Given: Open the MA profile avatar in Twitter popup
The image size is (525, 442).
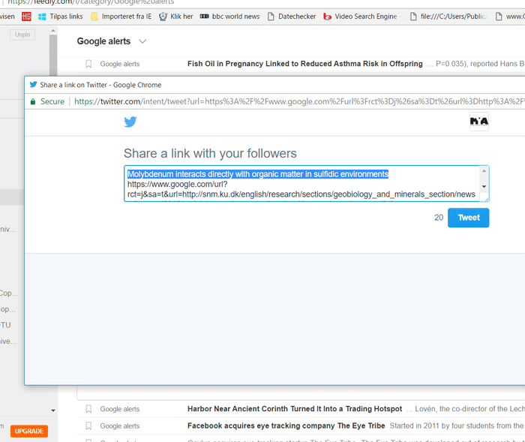Looking at the screenshot, I should pos(478,122).
